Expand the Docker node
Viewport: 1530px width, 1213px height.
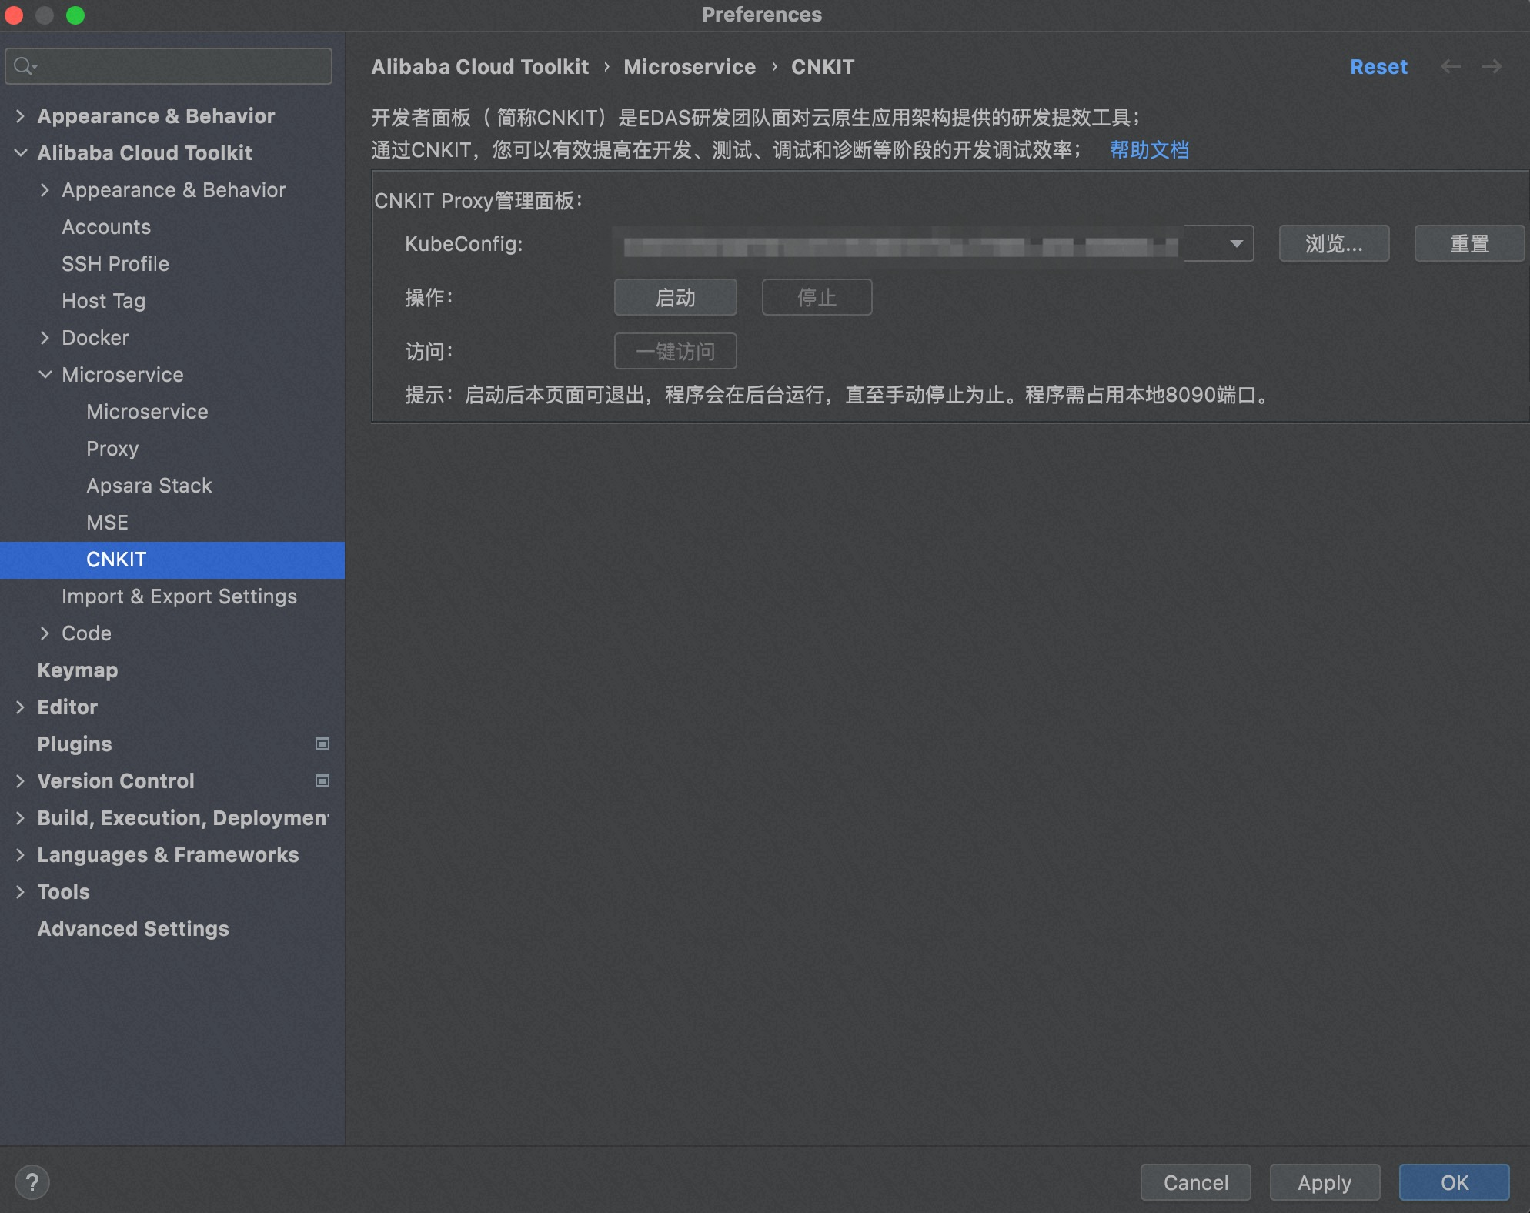click(x=45, y=338)
